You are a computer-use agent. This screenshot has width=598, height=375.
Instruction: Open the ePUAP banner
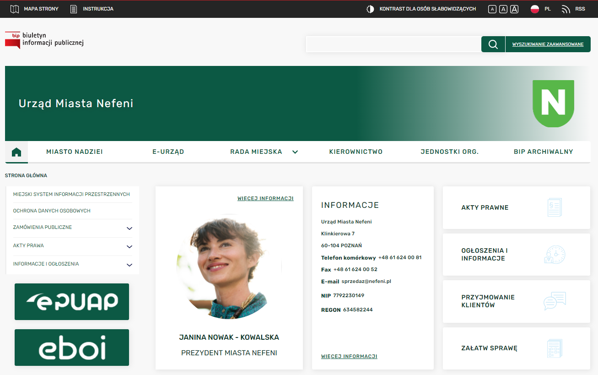[x=72, y=302]
